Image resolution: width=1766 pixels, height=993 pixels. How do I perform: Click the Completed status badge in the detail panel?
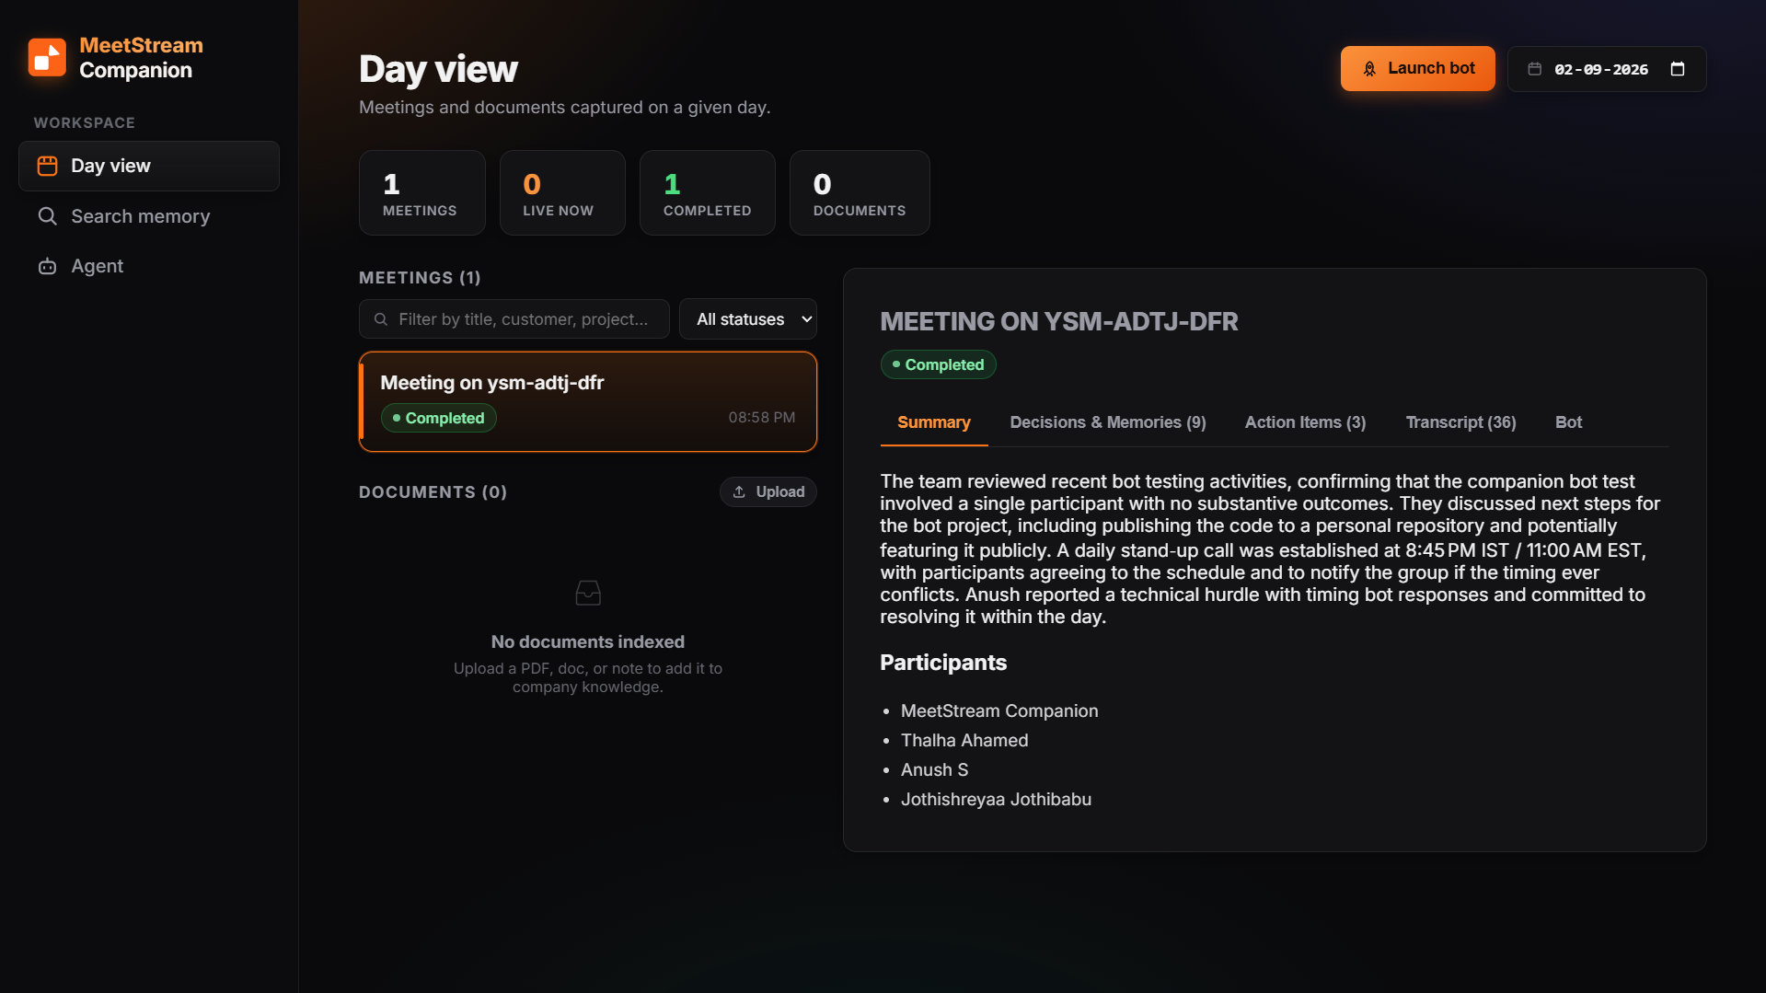point(938,364)
